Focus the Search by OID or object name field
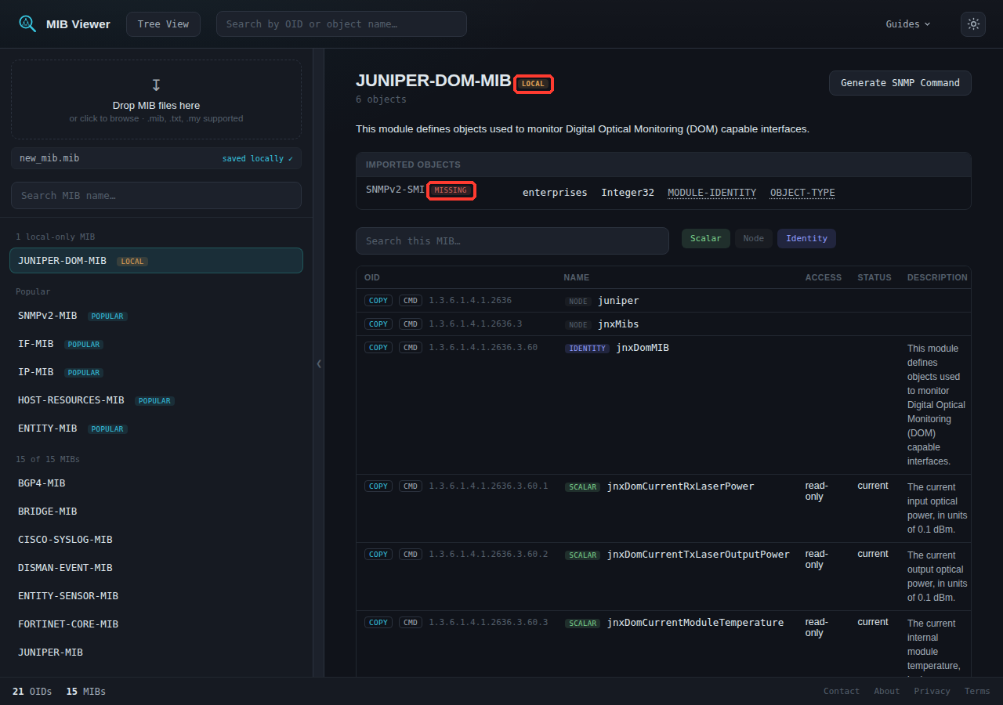1003x705 pixels. [x=342, y=24]
